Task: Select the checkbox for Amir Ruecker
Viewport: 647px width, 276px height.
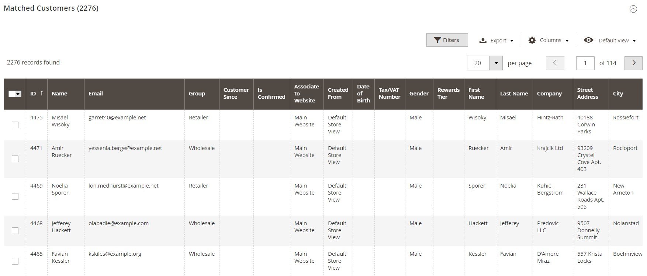Action: [x=15, y=159]
